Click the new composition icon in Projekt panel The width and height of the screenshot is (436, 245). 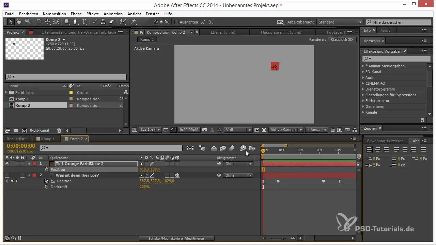click(x=24, y=130)
